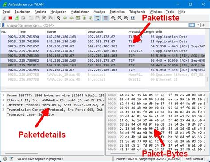The width and height of the screenshot is (210, 162).
Task: Click the reload capture file icon
Action: click(51, 18)
